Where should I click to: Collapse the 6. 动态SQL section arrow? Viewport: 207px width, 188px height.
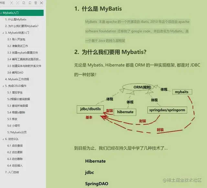pos(3,139)
